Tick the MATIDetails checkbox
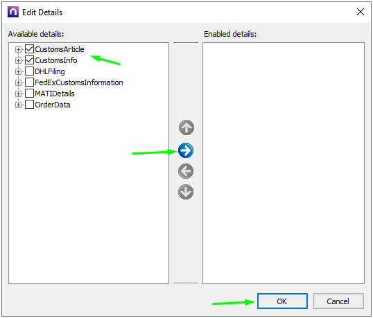The image size is (373, 318). (30, 94)
